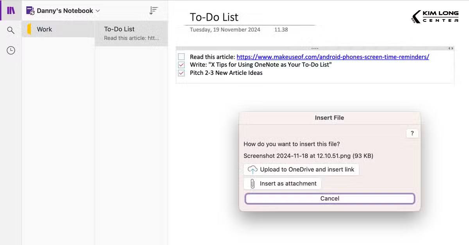Uncheck the Pitch 2-3 New Article Ideas checkbox

[x=181, y=73]
